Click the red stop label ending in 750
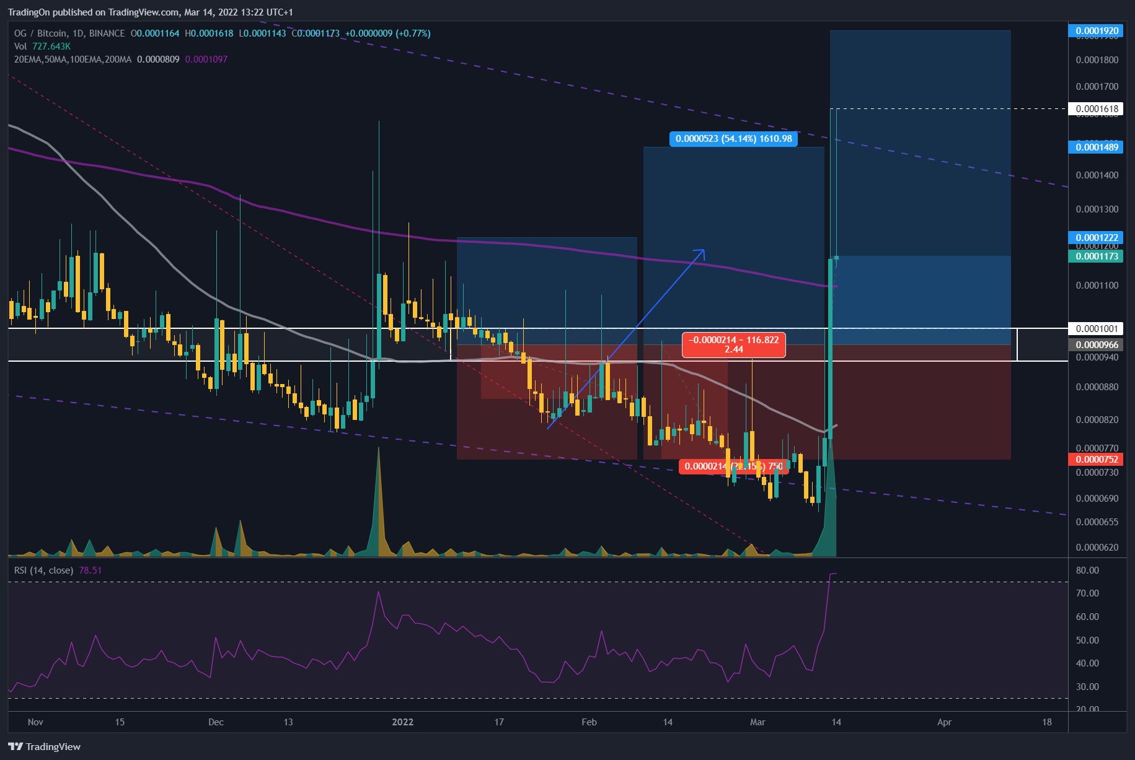The width and height of the screenshot is (1135, 760). coord(733,466)
